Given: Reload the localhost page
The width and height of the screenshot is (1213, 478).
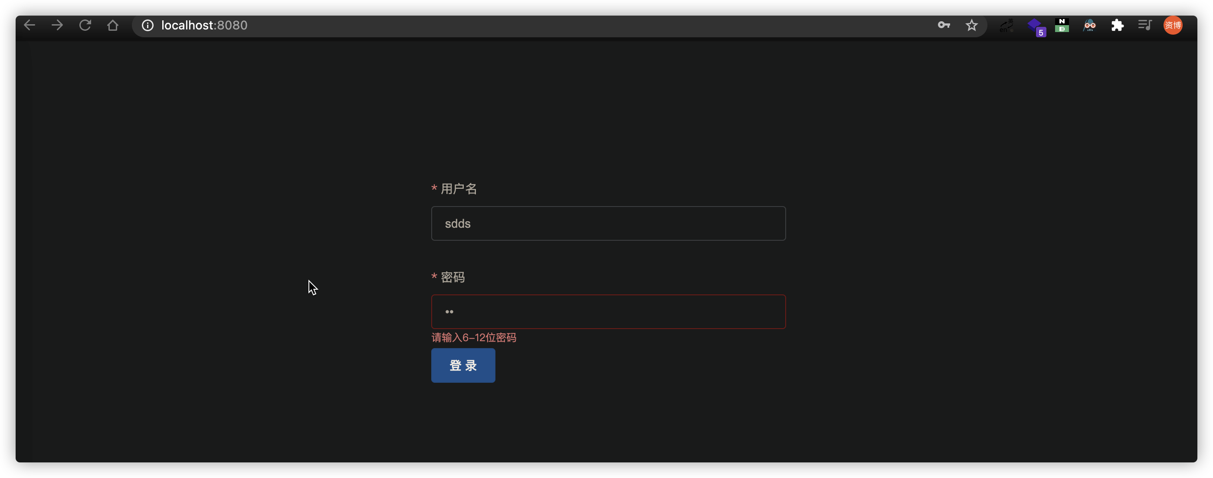Looking at the screenshot, I should [85, 26].
